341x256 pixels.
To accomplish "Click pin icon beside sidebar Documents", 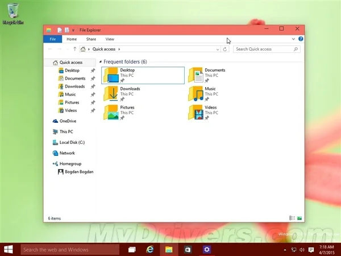I will tap(93, 79).
